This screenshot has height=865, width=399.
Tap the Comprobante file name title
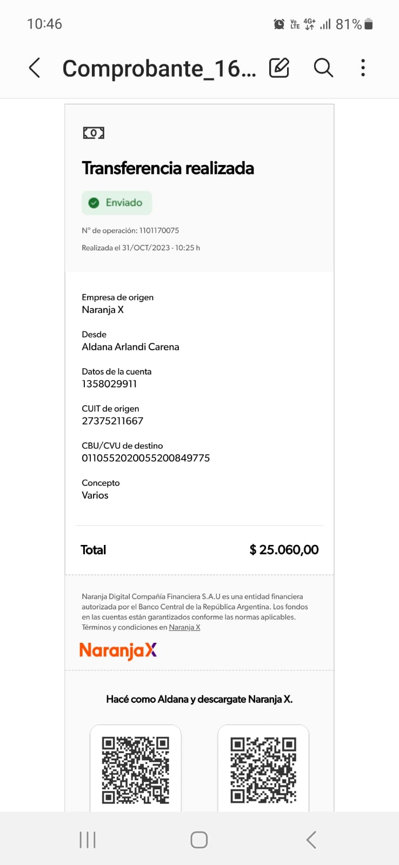pyautogui.click(x=159, y=69)
